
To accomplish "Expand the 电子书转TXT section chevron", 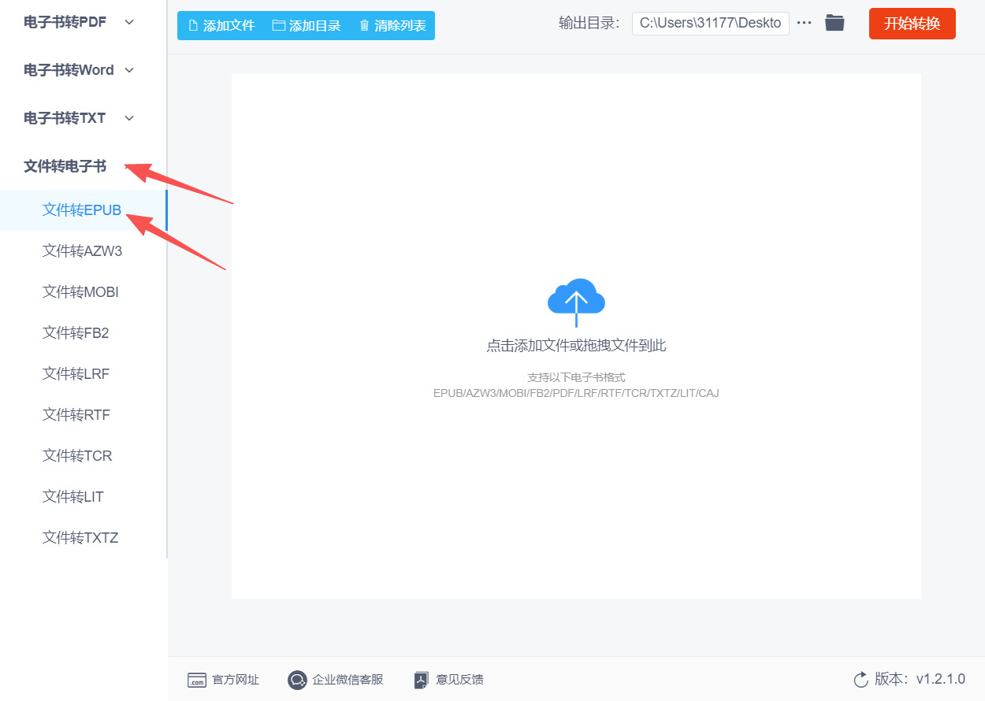I will [129, 118].
